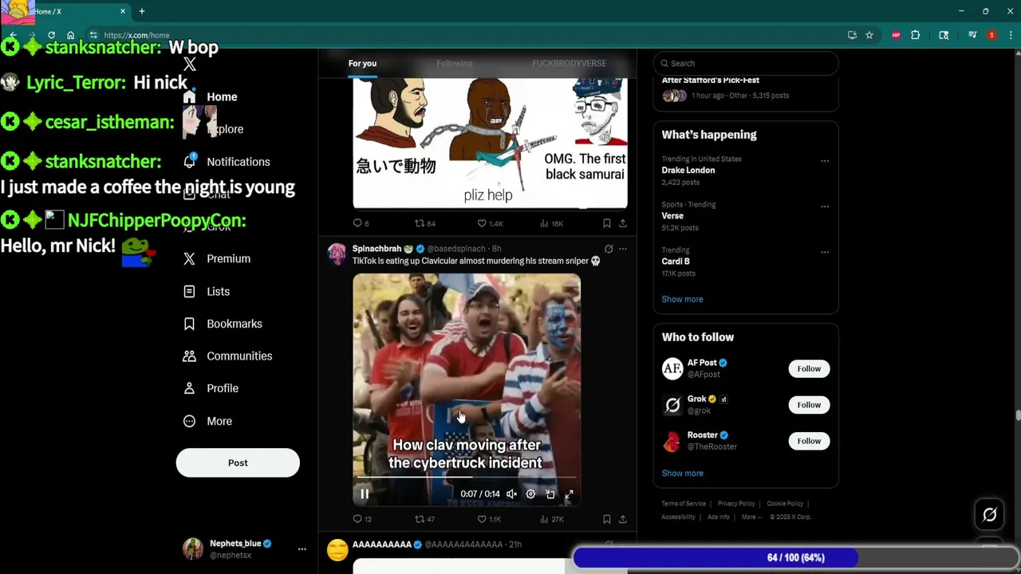Open video in picture-in-picture mode
Viewport: 1021px width, 574px height.
click(550, 494)
